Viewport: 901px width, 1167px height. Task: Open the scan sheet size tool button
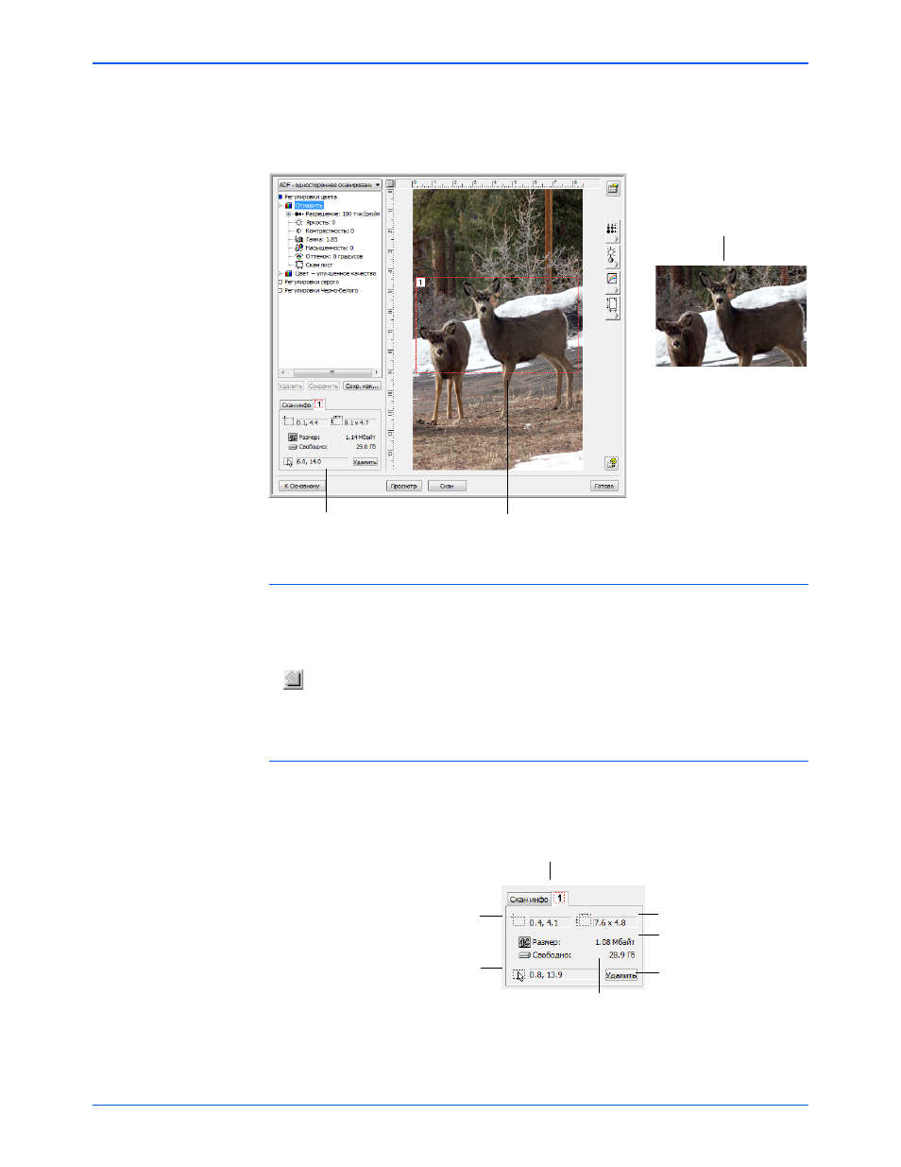pyautogui.click(x=613, y=307)
